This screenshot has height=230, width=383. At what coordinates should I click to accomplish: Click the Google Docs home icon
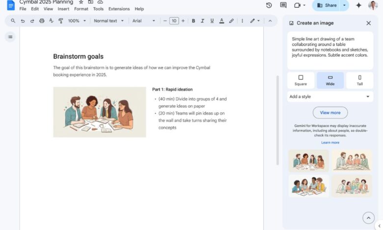11,5
